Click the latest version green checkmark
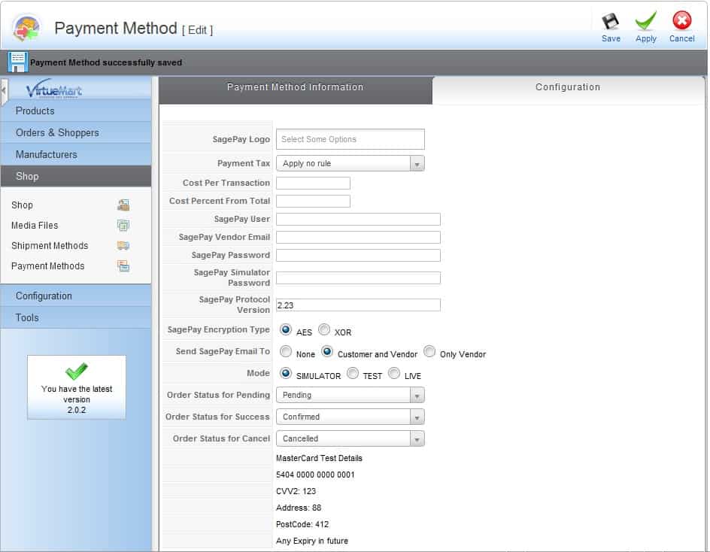 click(77, 372)
